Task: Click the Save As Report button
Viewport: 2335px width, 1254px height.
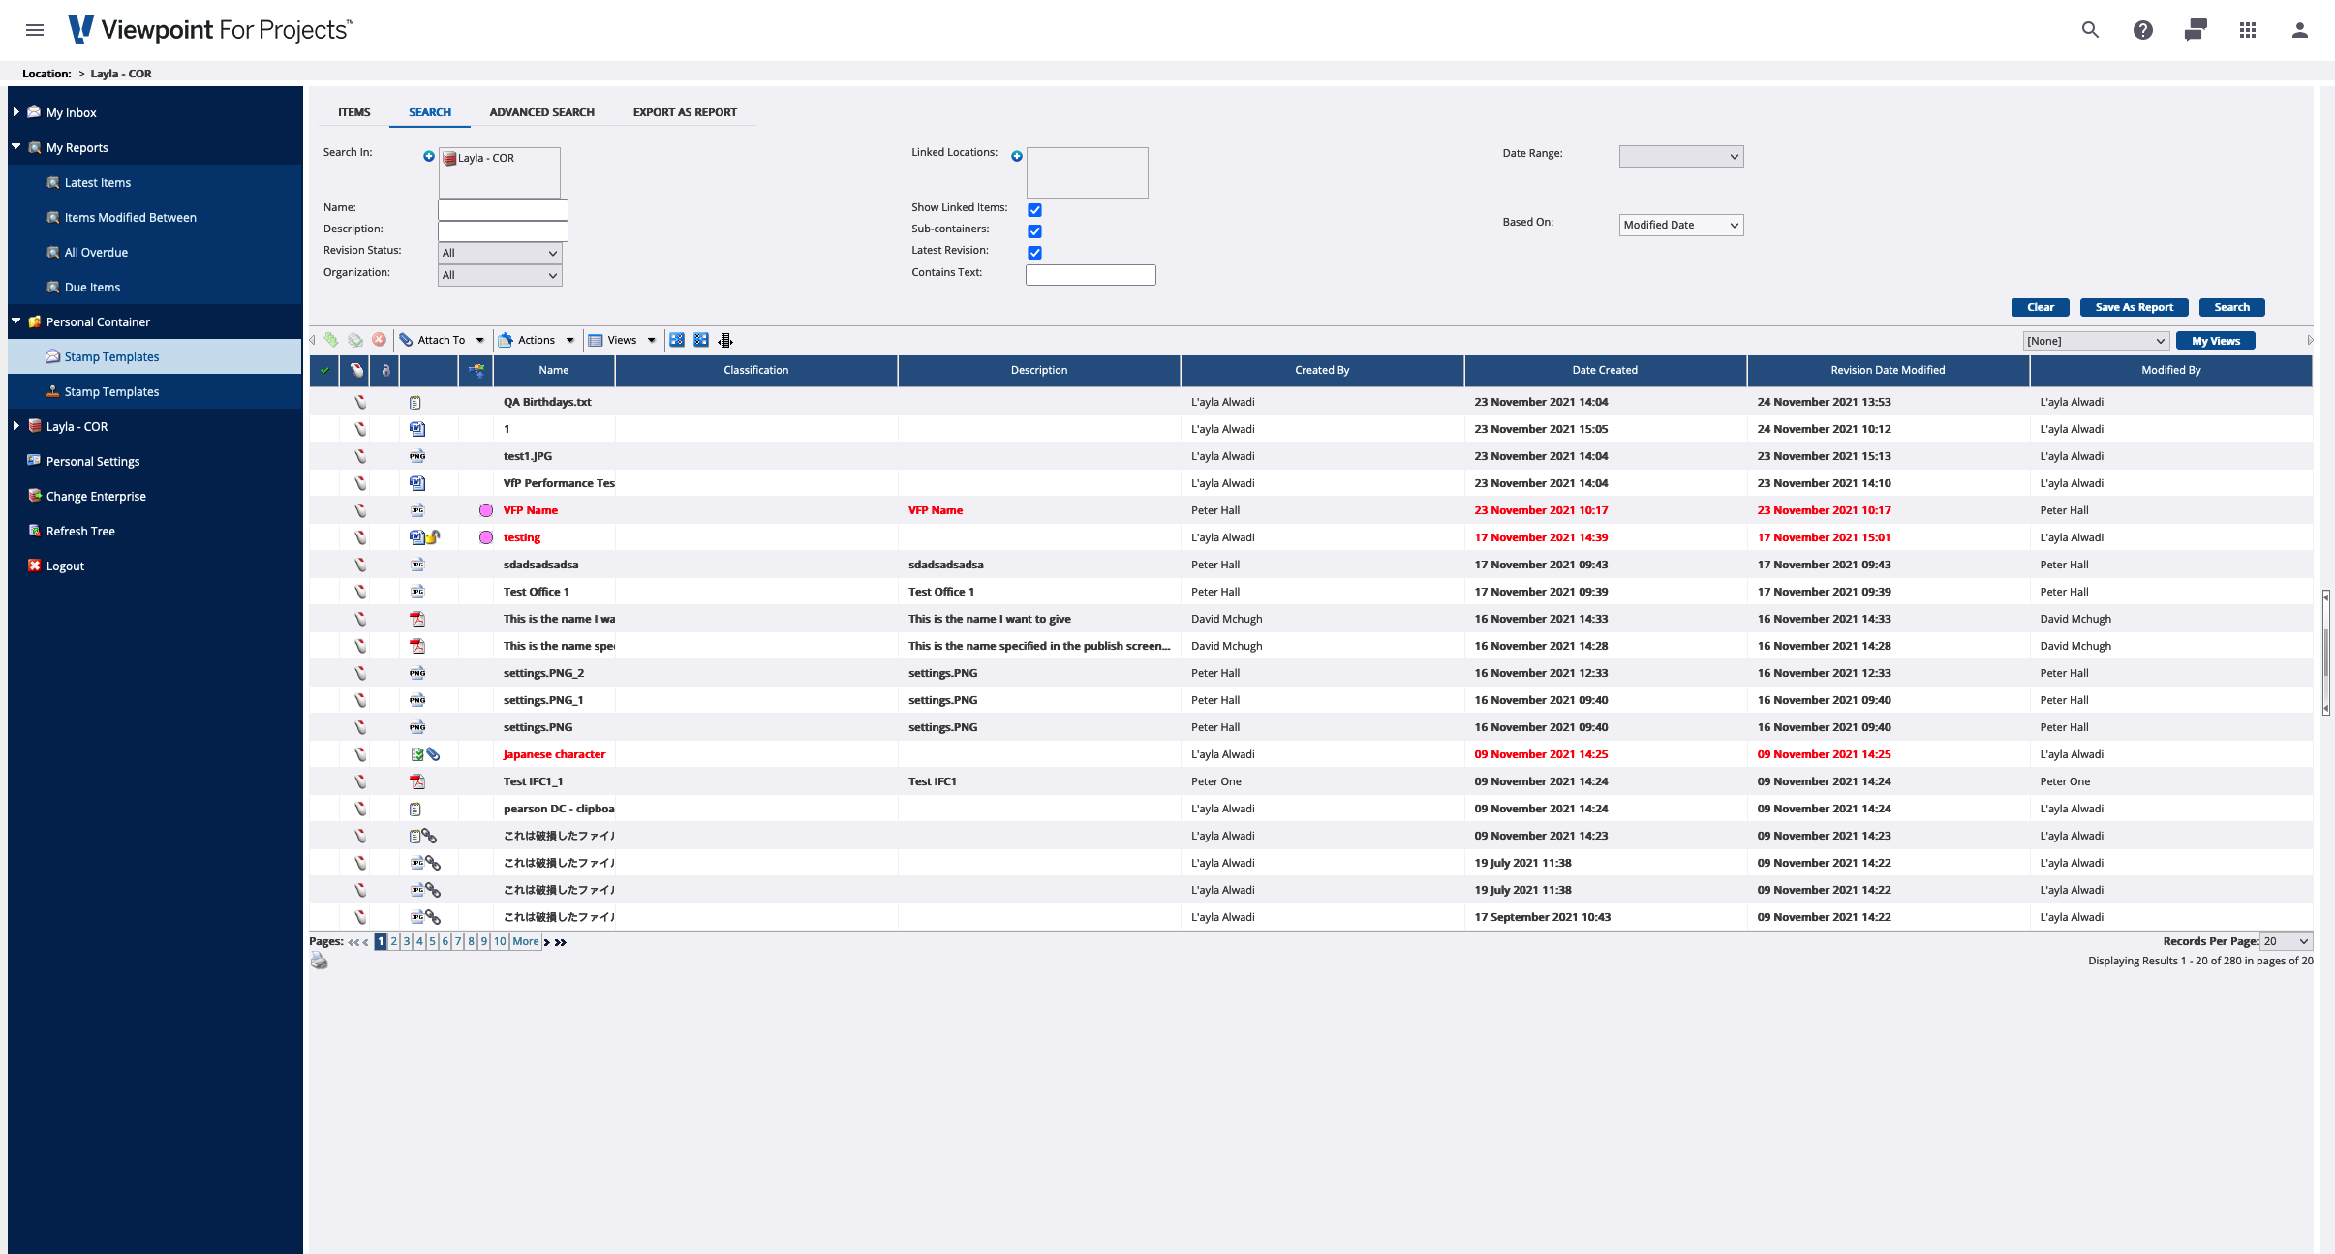Action: coord(2134,307)
